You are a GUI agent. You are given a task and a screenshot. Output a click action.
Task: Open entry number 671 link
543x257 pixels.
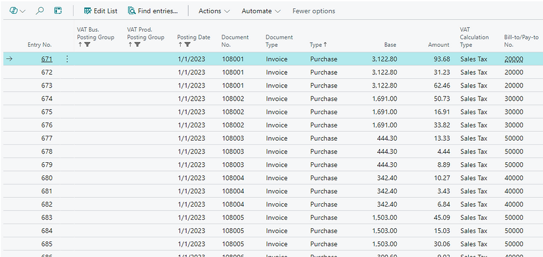[47, 59]
